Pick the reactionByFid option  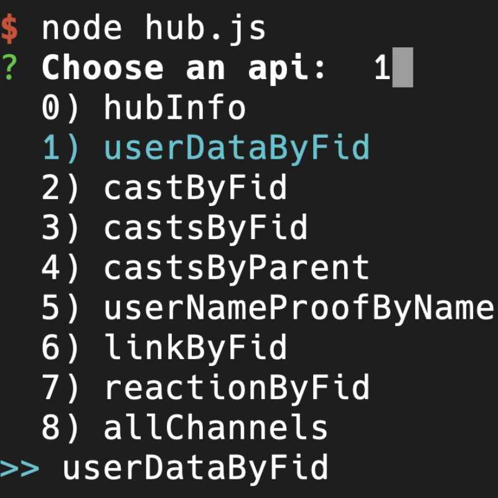click(237, 387)
